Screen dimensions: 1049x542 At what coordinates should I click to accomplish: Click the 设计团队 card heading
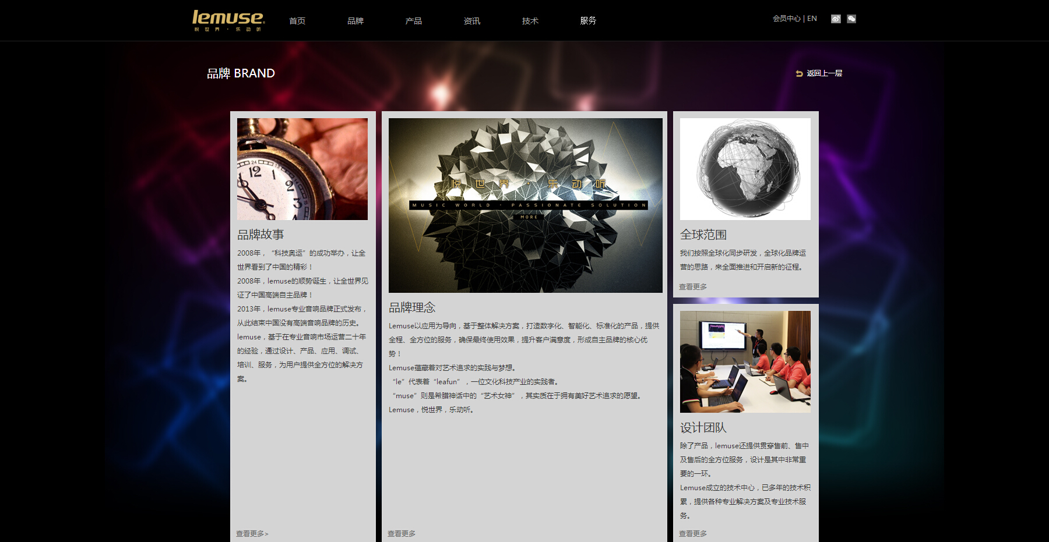[x=703, y=428]
